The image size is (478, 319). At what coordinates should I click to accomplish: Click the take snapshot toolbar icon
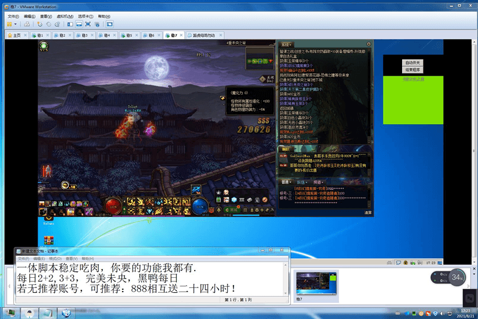pos(39,24)
